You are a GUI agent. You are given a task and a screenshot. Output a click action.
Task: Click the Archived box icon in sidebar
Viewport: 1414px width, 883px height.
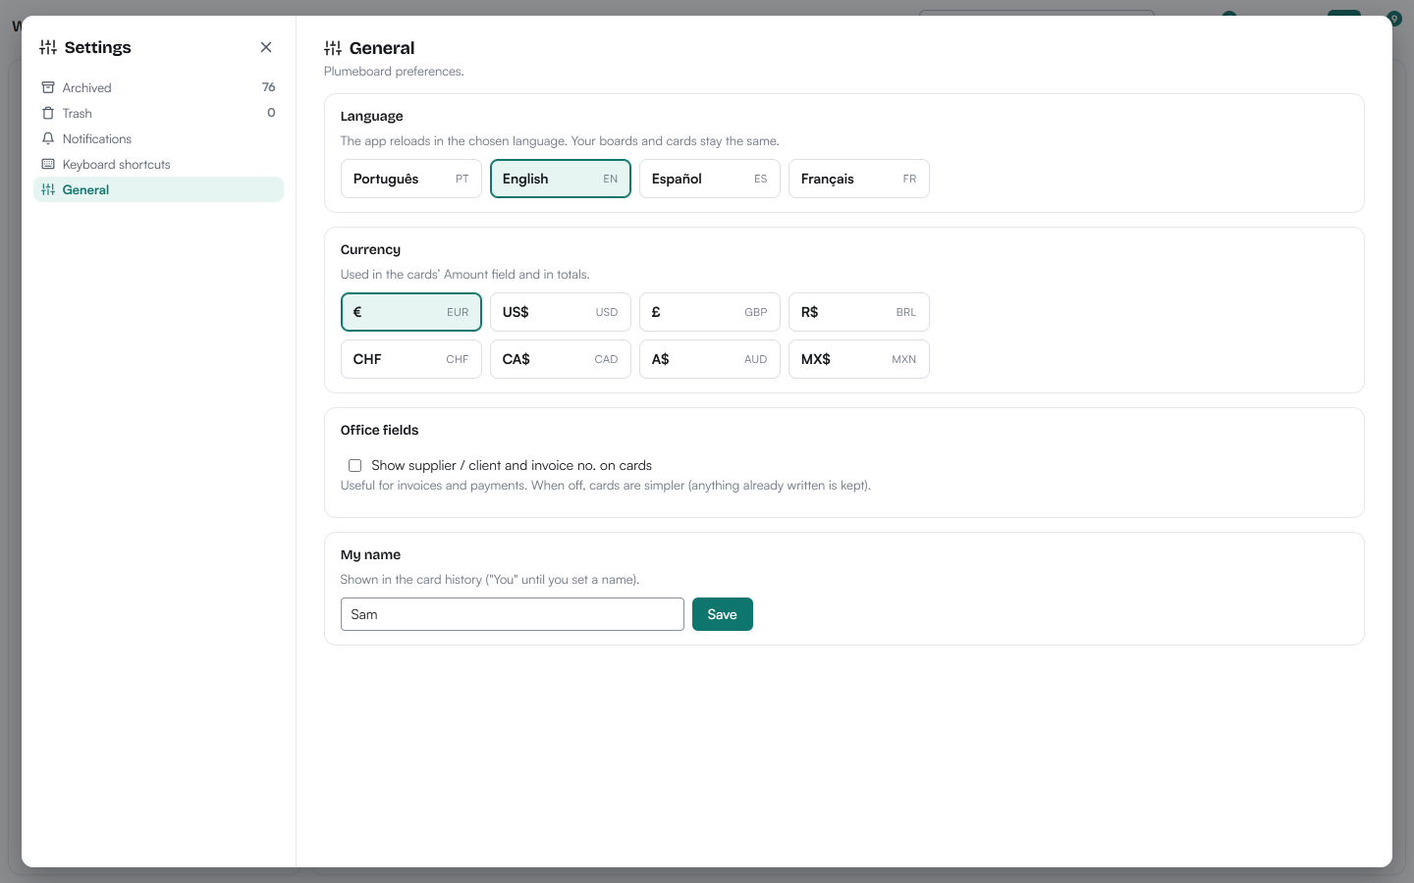coord(48,87)
